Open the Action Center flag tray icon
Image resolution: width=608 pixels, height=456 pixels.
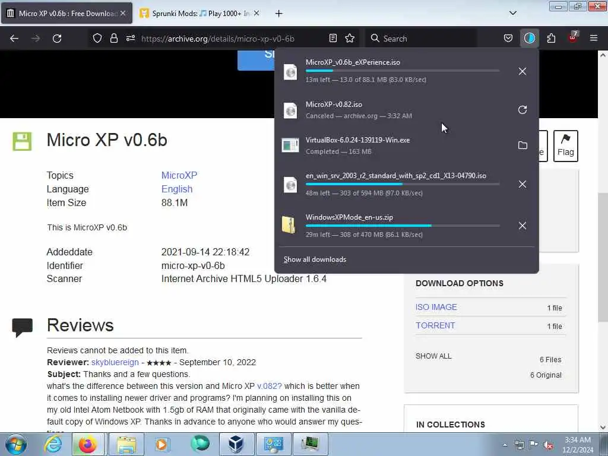tap(534, 445)
